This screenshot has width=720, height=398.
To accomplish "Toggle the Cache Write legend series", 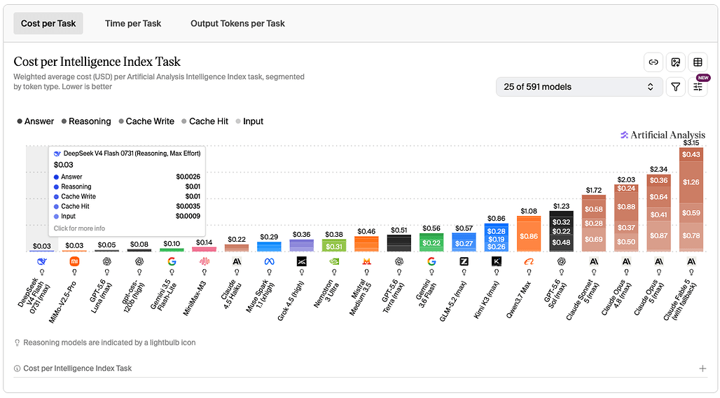I will pyautogui.click(x=146, y=121).
